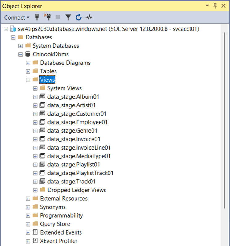Viewport: 230px width, 246px height.
Task: Expand the data_stage.Employee01 view
Action: (35, 122)
